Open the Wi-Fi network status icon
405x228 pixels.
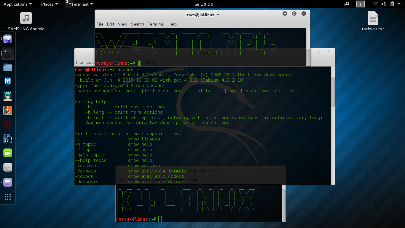click(376, 4)
